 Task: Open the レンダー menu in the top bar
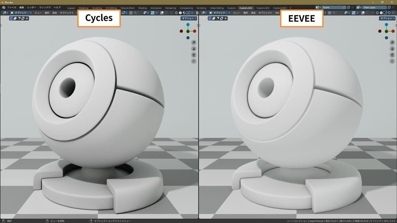click(32, 7)
